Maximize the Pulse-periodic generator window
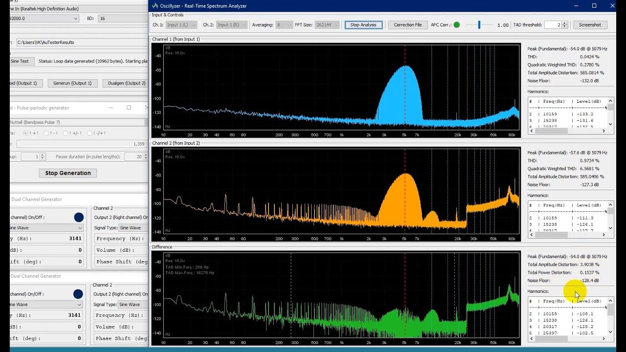This screenshot has width=626, height=352. (129, 108)
